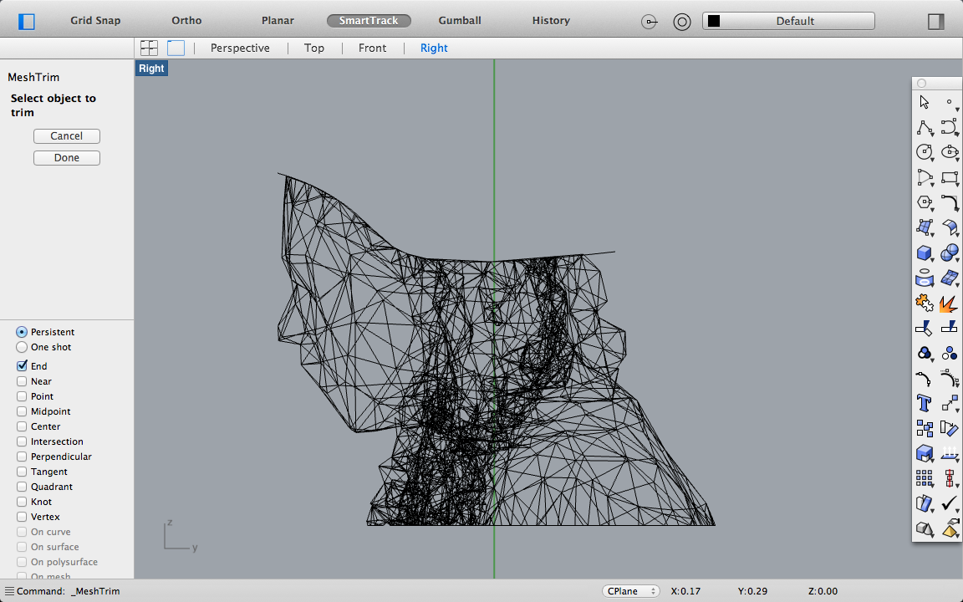Image resolution: width=963 pixels, height=602 pixels.
Task: Expand the Sphere tool flyout arrow
Action: point(956,259)
